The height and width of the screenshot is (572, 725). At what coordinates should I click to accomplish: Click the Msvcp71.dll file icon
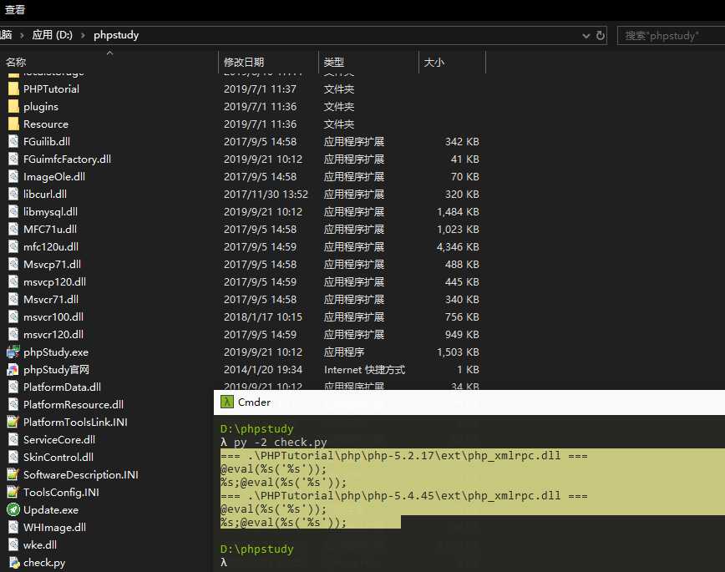point(13,265)
